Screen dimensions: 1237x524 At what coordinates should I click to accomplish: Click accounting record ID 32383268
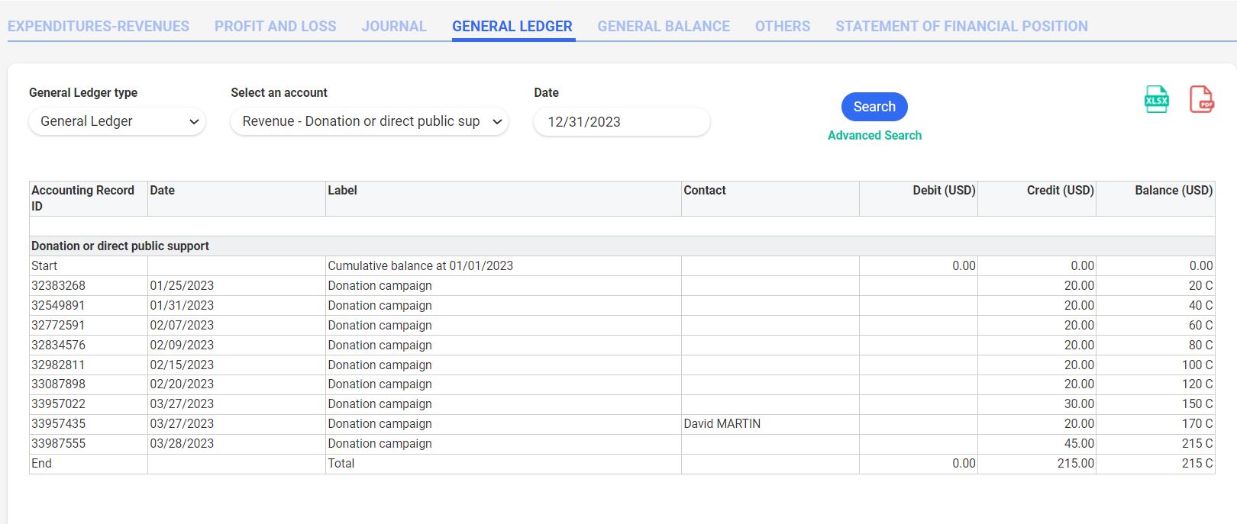[x=59, y=285]
